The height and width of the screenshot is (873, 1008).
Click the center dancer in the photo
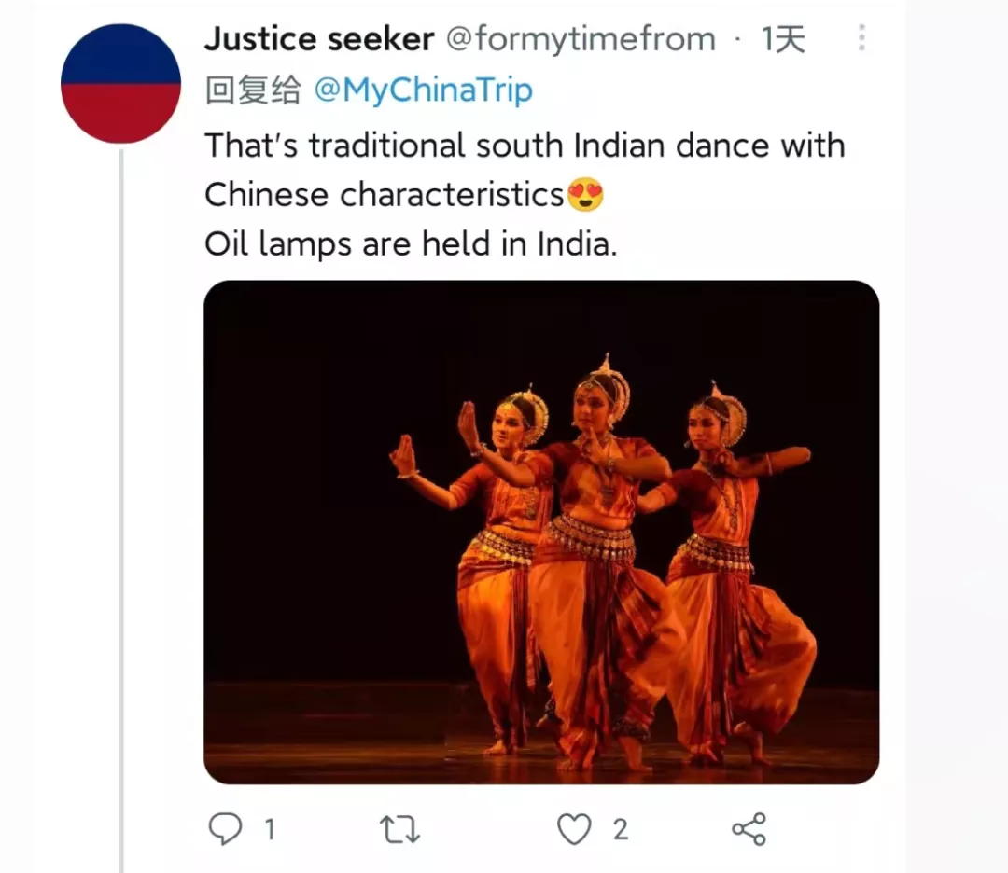coord(597,560)
